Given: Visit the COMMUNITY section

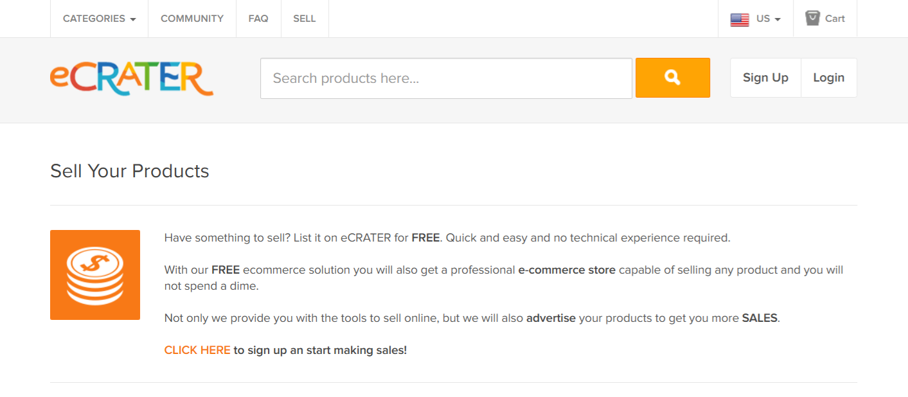Looking at the screenshot, I should click(191, 18).
